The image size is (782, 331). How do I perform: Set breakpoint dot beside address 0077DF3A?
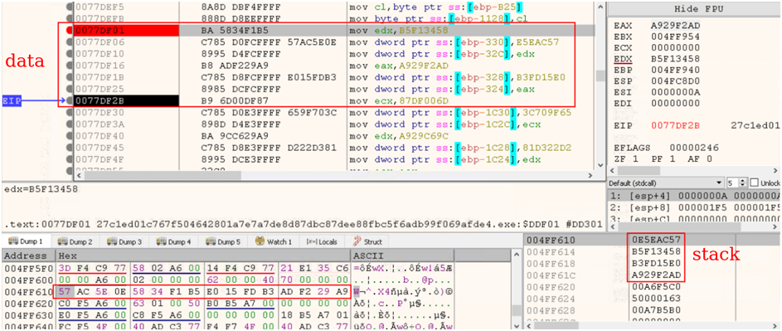point(70,124)
